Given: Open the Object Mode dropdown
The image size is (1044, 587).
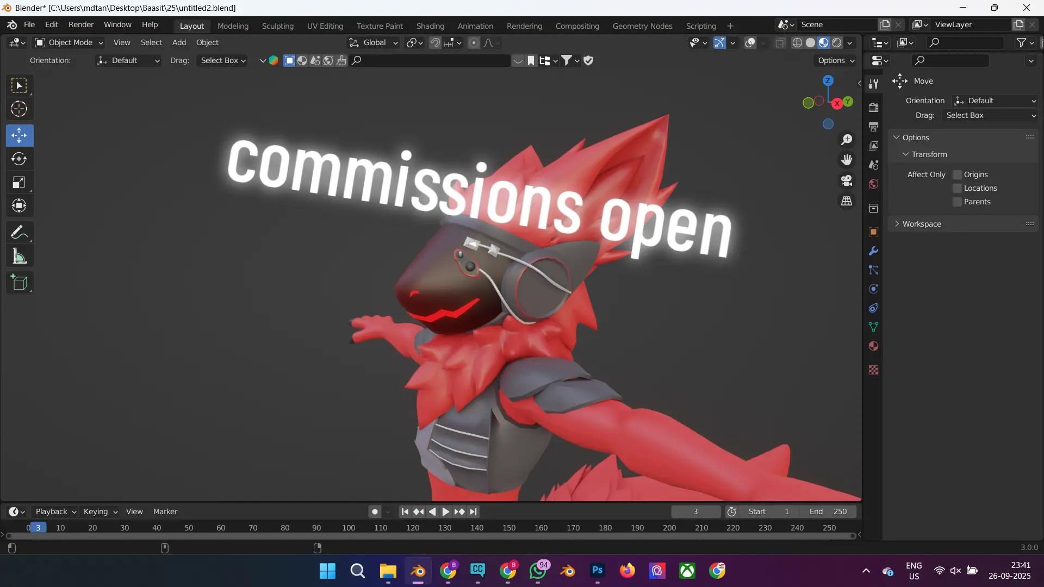Looking at the screenshot, I should [x=69, y=43].
